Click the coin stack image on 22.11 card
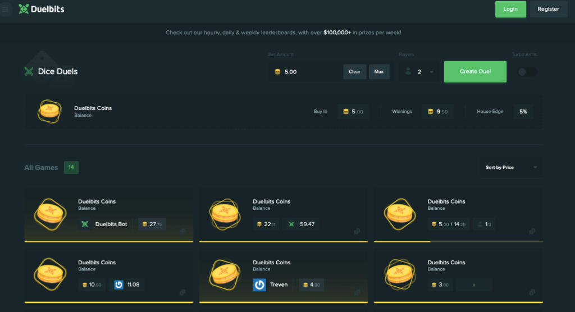575x312 pixels. [225, 214]
